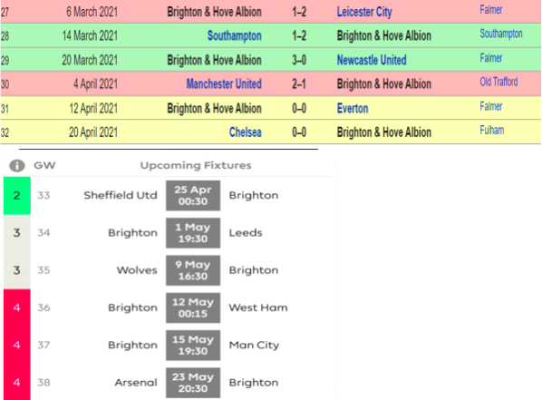Open the Leicester City link

364,12
